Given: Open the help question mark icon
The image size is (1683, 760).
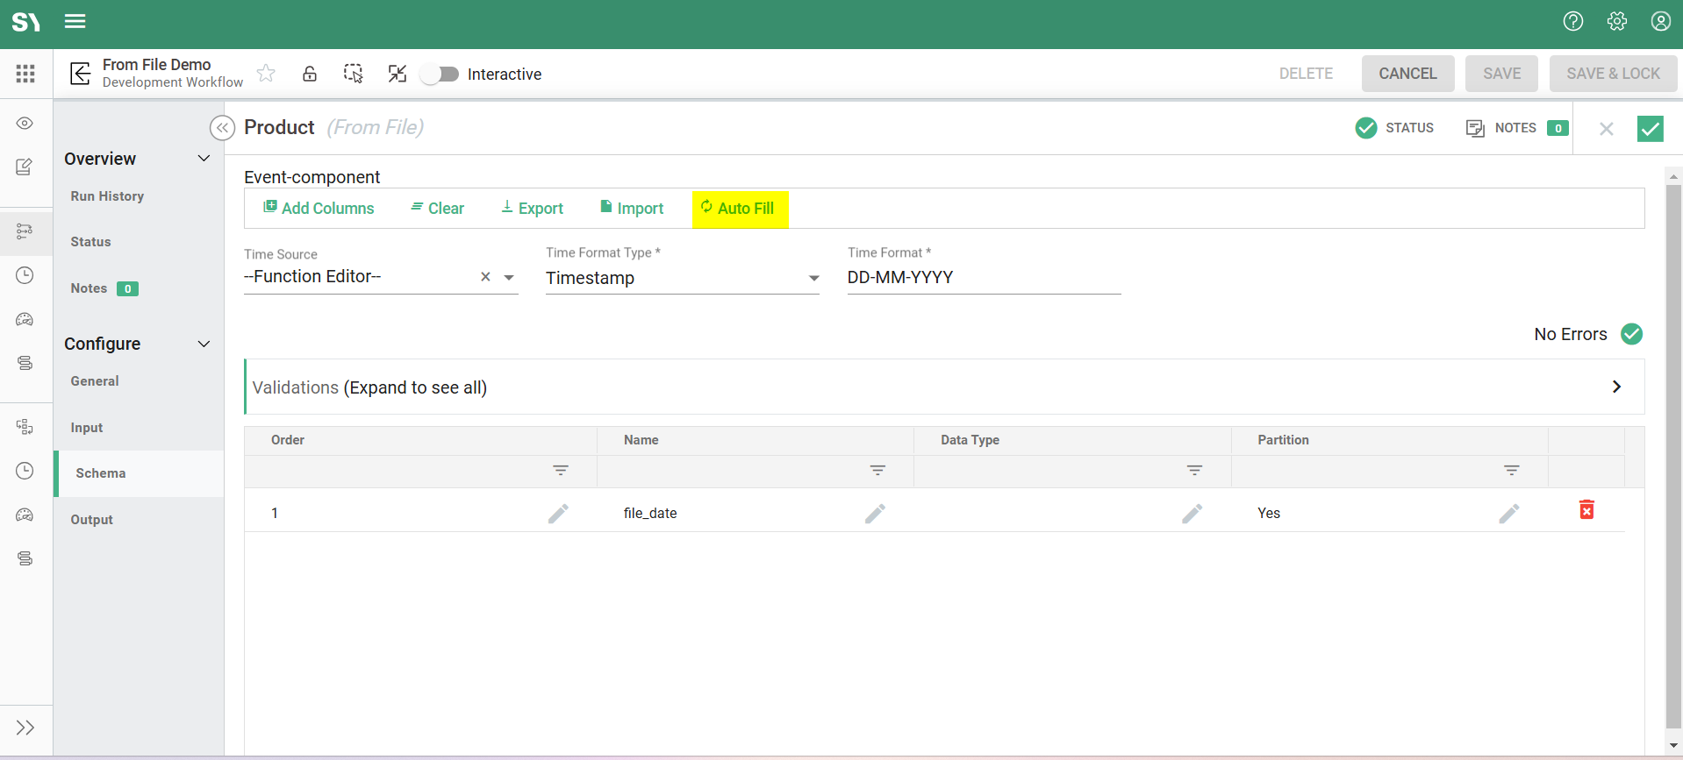Looking at the screenshot, I should click(x=1572, y=21).
